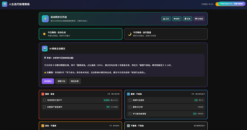Click the green tag on 阅读行业报告 row
Image resolution: width=247 pixels, height=130 pixels.
tap(196, 100)
